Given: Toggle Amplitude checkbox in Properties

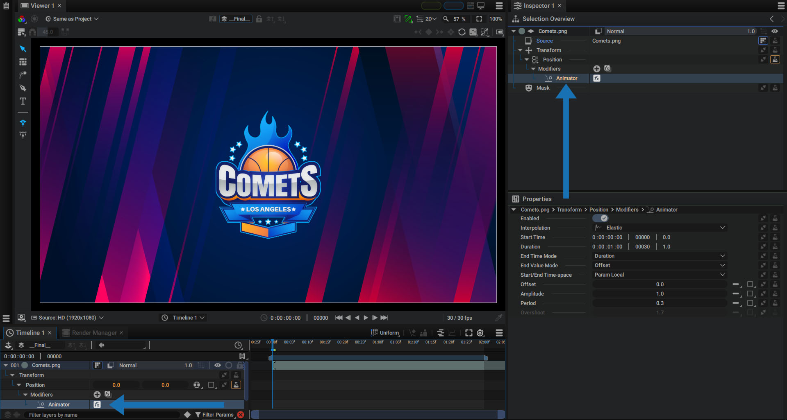Looking at the screenshot, I should [750, 294].
